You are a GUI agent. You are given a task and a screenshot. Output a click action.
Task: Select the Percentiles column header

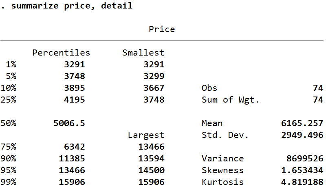(61, 53)
